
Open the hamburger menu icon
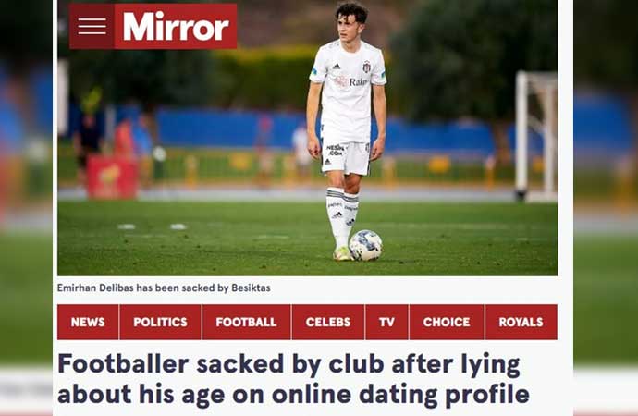pyautogui.click(x=92, y=27)
